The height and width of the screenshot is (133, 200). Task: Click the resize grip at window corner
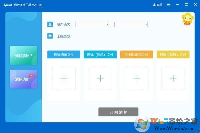(x=198, y=131)
